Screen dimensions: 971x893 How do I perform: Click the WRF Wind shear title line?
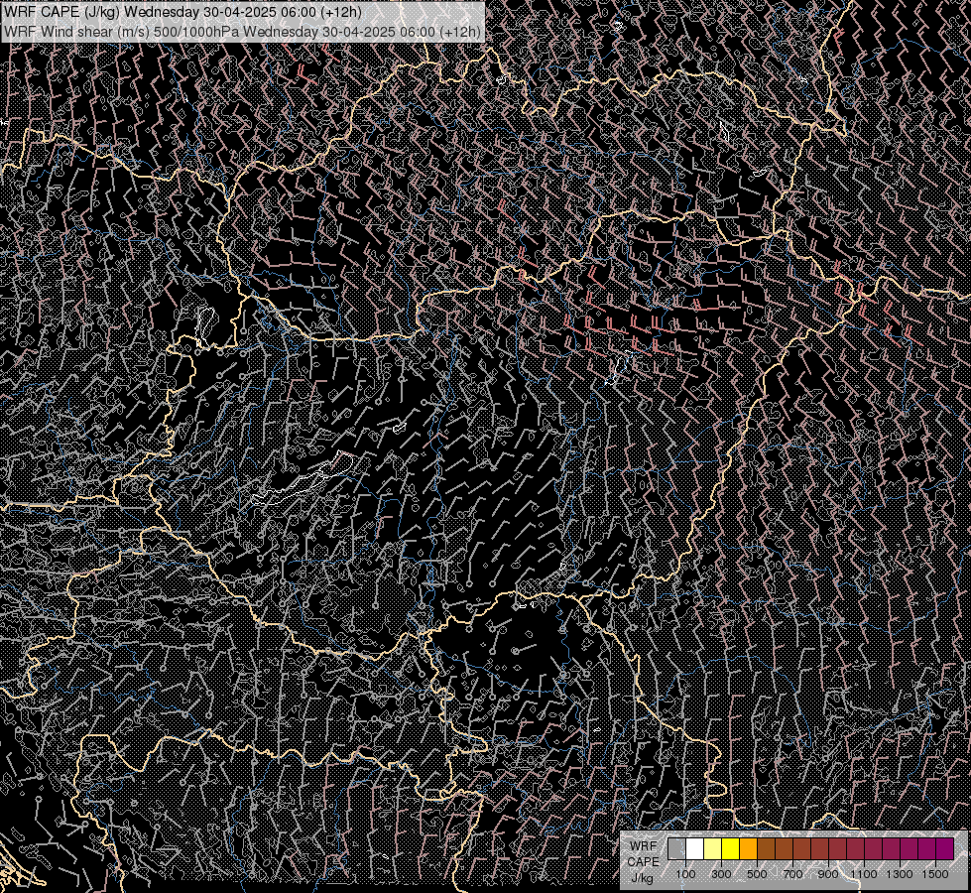[x=242, y=32]
